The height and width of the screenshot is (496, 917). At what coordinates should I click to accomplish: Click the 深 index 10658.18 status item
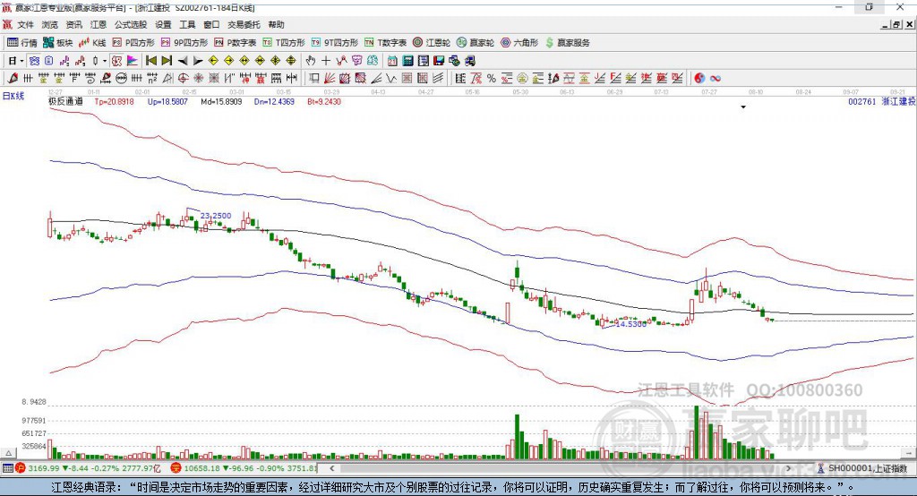pos(244,468)
